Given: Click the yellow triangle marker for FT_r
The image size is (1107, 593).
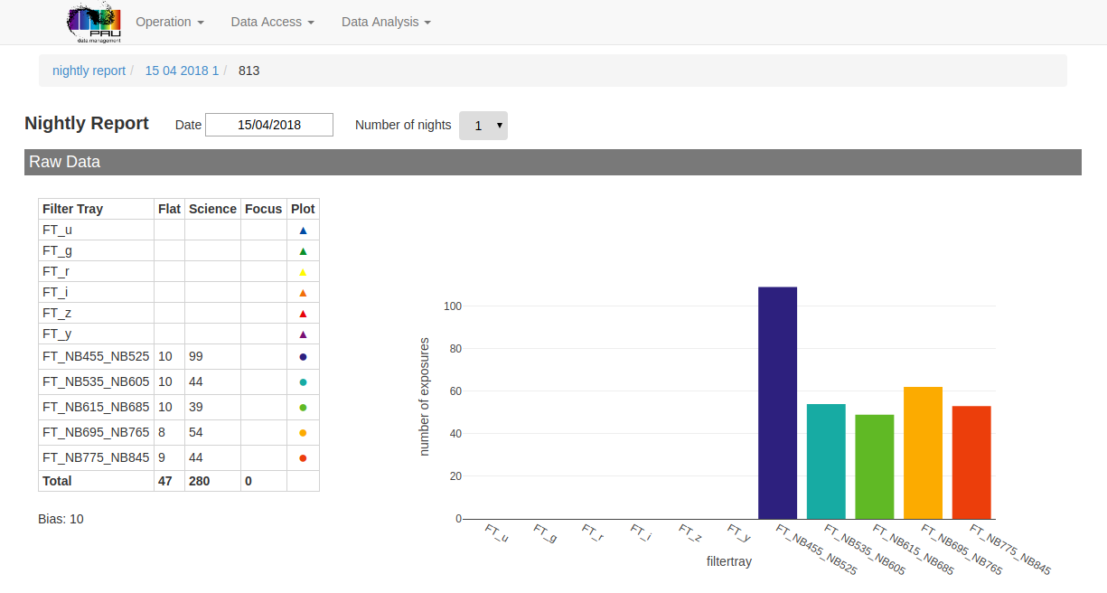Looking at the screenshot, I should click(303, 272).
